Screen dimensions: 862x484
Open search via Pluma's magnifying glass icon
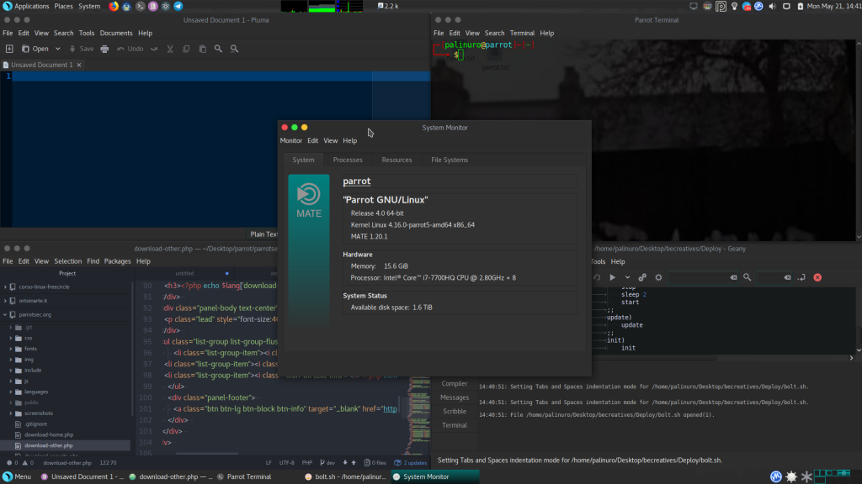click(x=219, y=48)
